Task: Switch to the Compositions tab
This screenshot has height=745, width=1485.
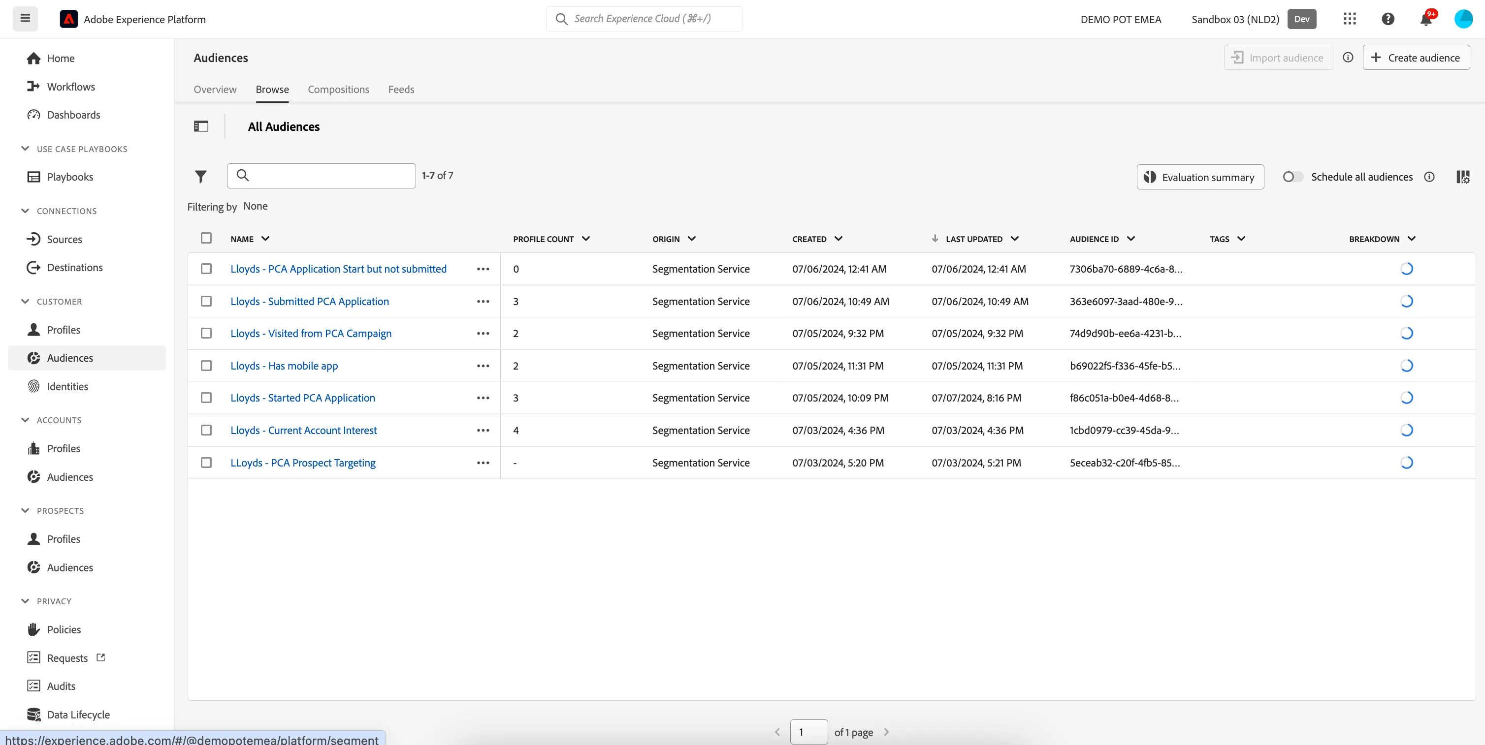Action: 338,89
